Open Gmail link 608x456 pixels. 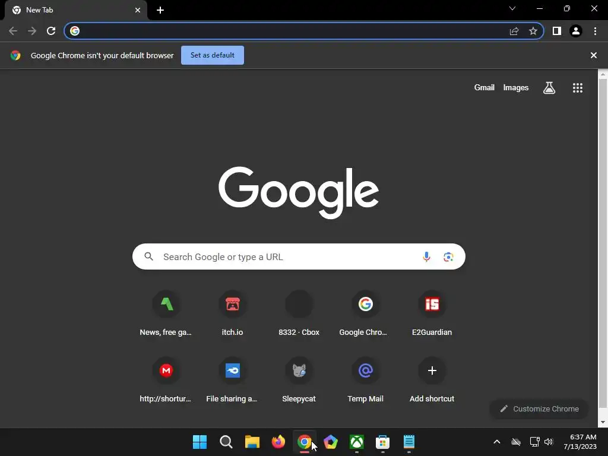[x=484, y=88]
